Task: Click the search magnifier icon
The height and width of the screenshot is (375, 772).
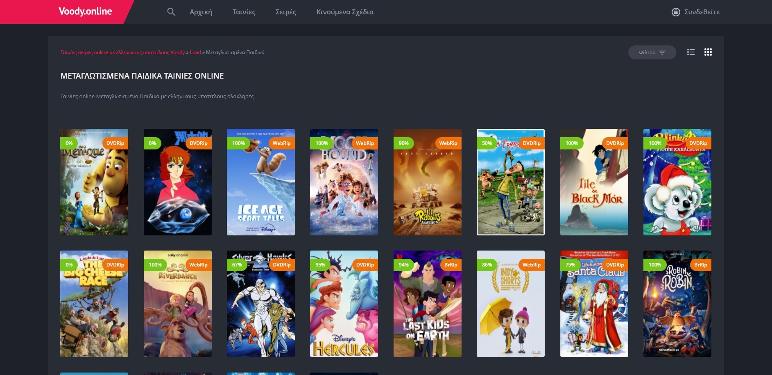Action: [171, 12]
